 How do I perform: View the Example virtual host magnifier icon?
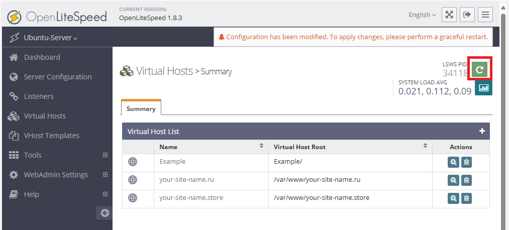click(454, 162)
